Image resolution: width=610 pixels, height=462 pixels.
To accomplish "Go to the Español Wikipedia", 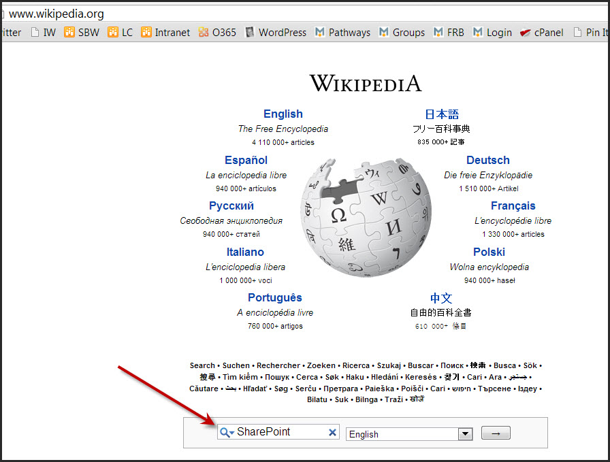I will pos(246,161).
